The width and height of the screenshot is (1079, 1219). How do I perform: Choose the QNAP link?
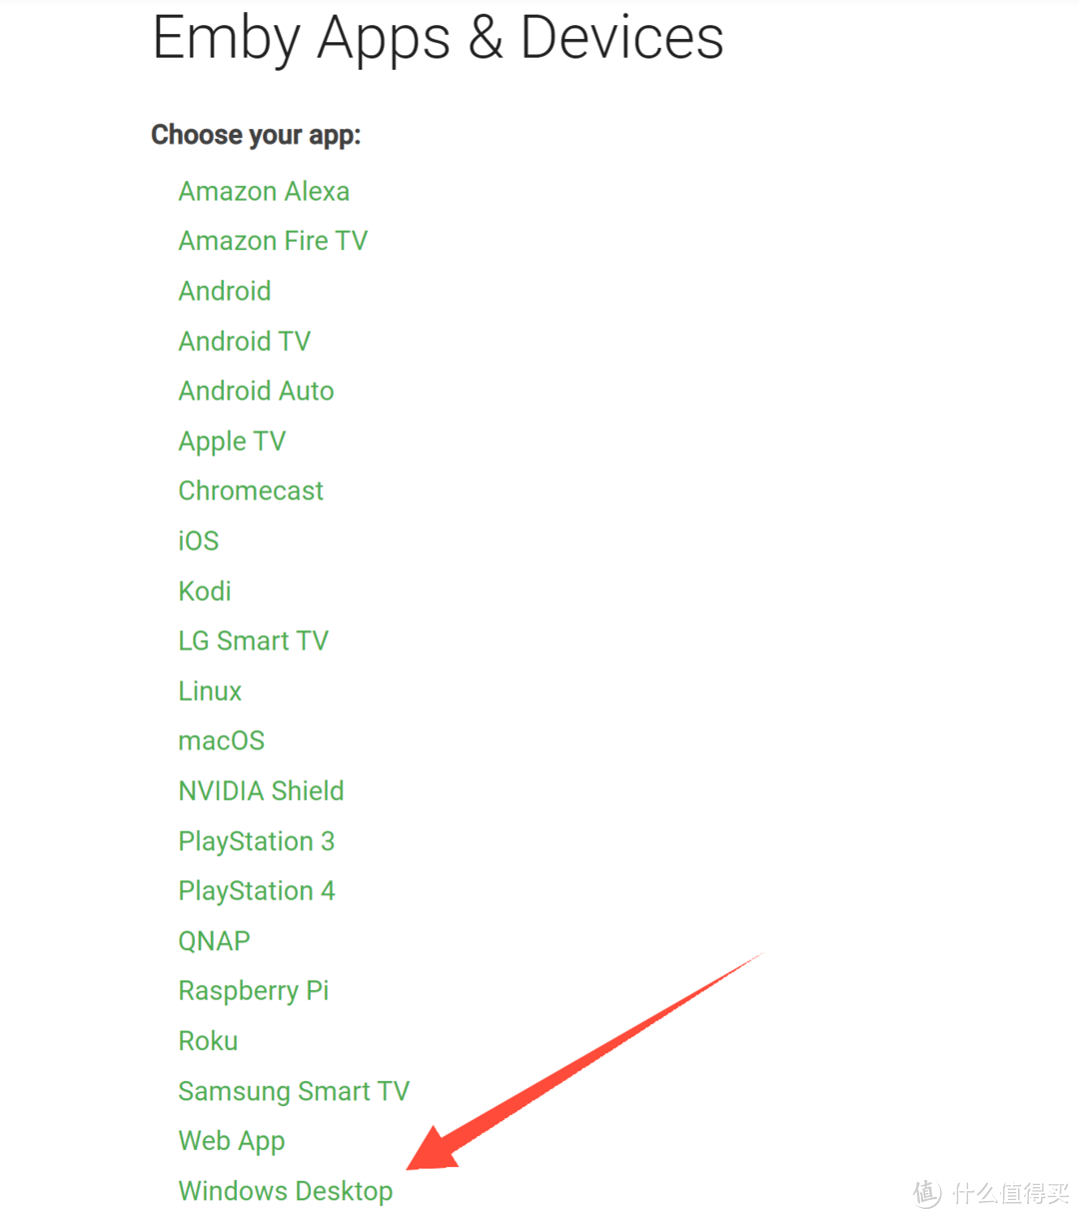pyautogui.click(x=214, y=940)
